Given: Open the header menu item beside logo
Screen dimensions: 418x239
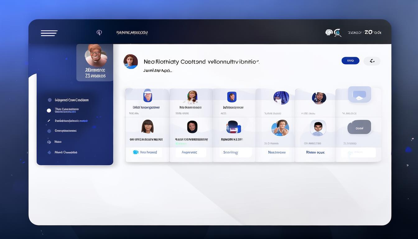Looking at the screenshot, I should 132,33.
